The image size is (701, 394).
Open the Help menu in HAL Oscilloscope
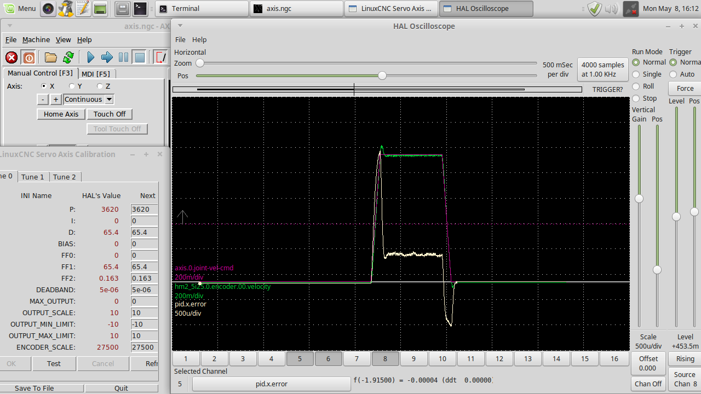click(x=199, y=40)
